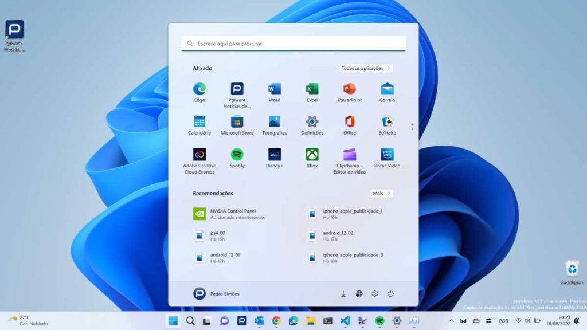This screenshot has width=587, height=330.
Task: Open Terminal from the taskbar
Action: tap(328, 321)
